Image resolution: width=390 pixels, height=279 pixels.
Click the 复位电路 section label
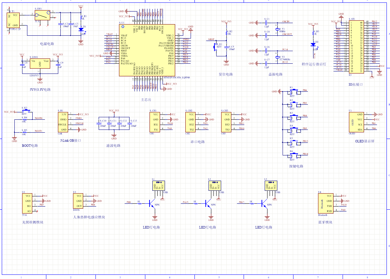pyautogui.click(x=226, y=74)
